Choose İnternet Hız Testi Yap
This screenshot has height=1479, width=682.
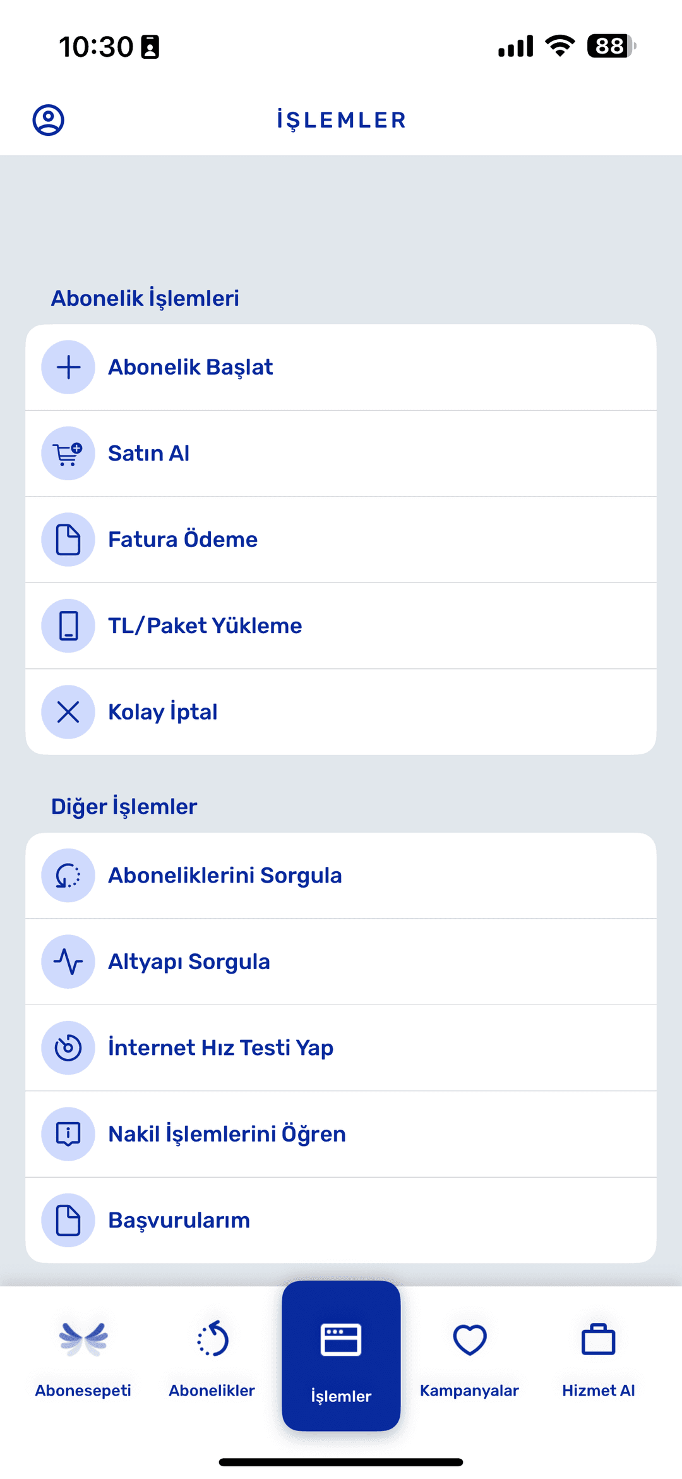click(341, 1047)
